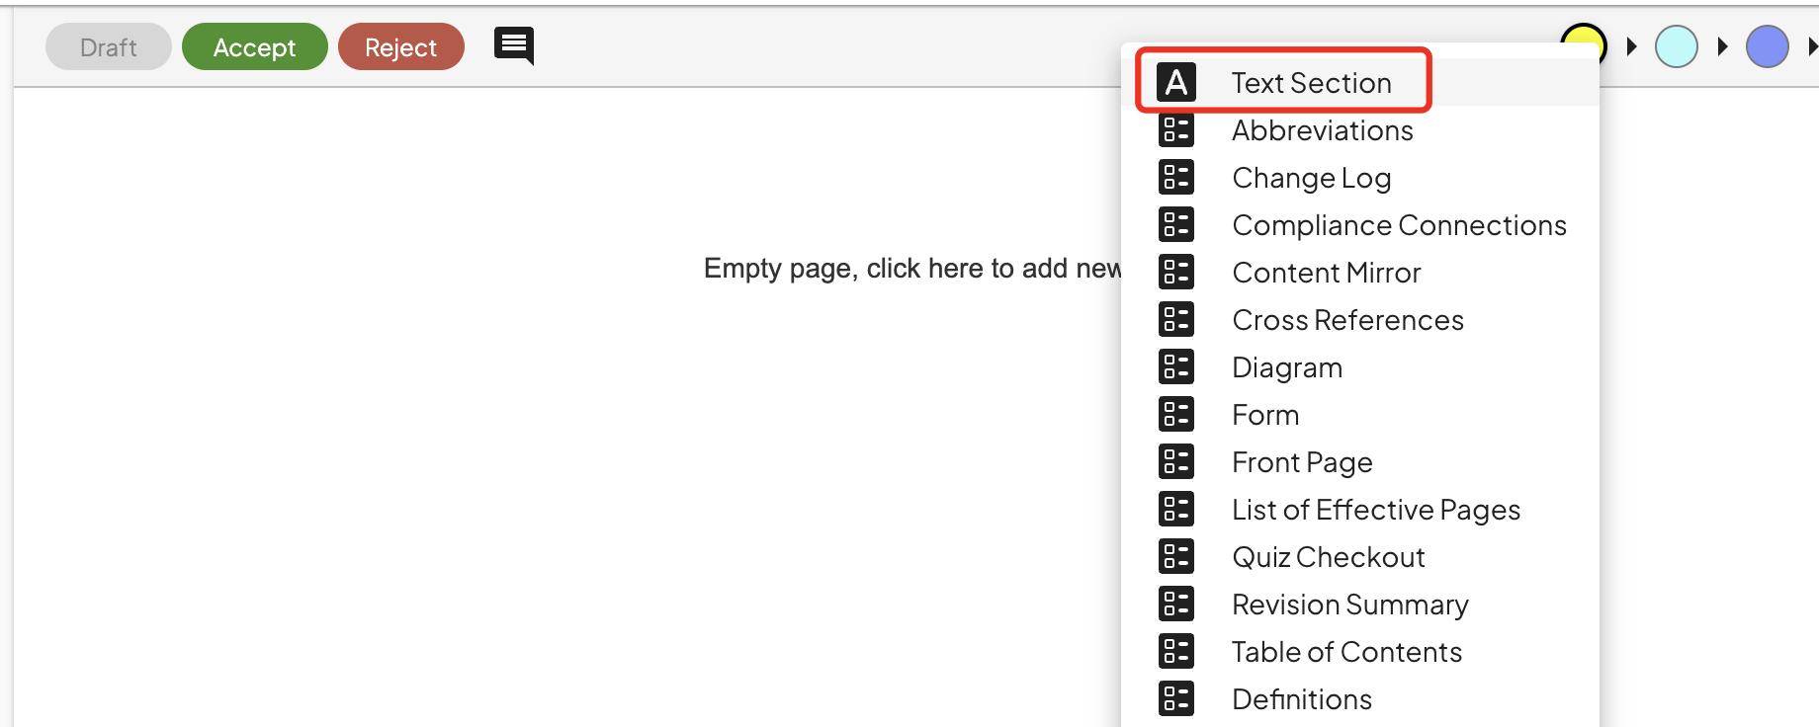Expand the rightmost arrow at screen edge
The image size is (1819, 727).
pyautogui.click(x=1813, y=45)
